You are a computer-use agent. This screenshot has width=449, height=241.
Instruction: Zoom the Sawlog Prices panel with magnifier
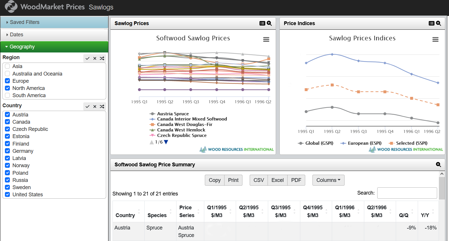pos(269,23)
